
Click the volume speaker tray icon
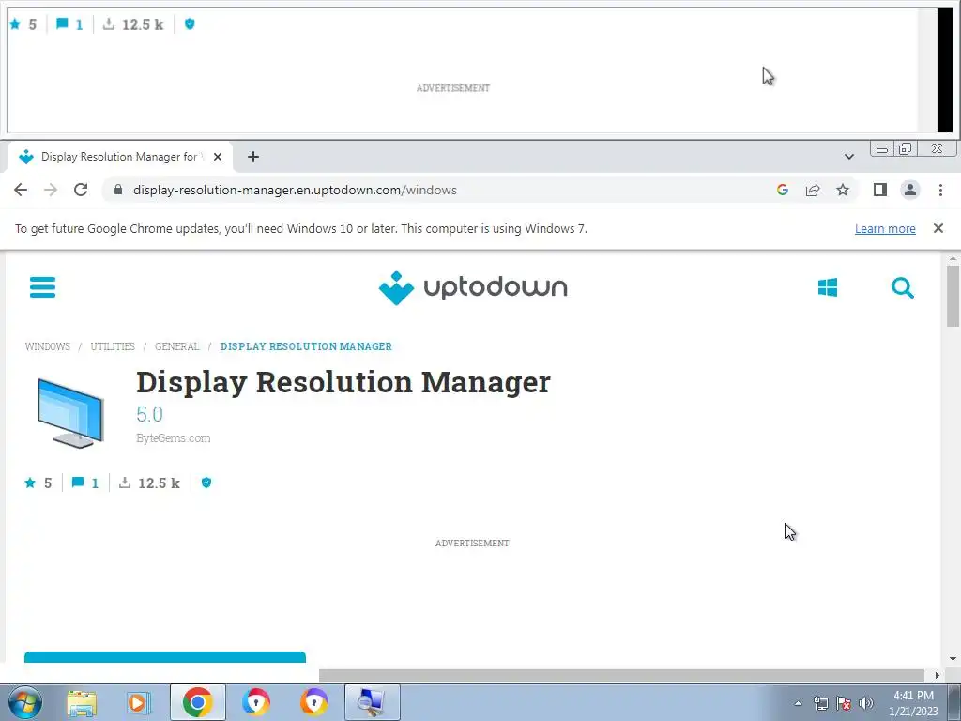click(x=866, y=703)
